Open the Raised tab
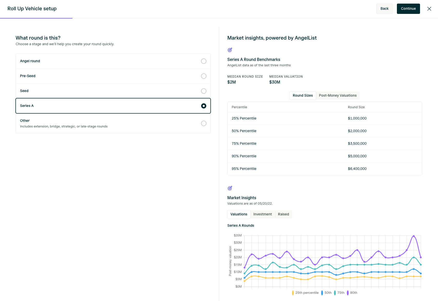This screenshot has height=301, width=438. 283,214
